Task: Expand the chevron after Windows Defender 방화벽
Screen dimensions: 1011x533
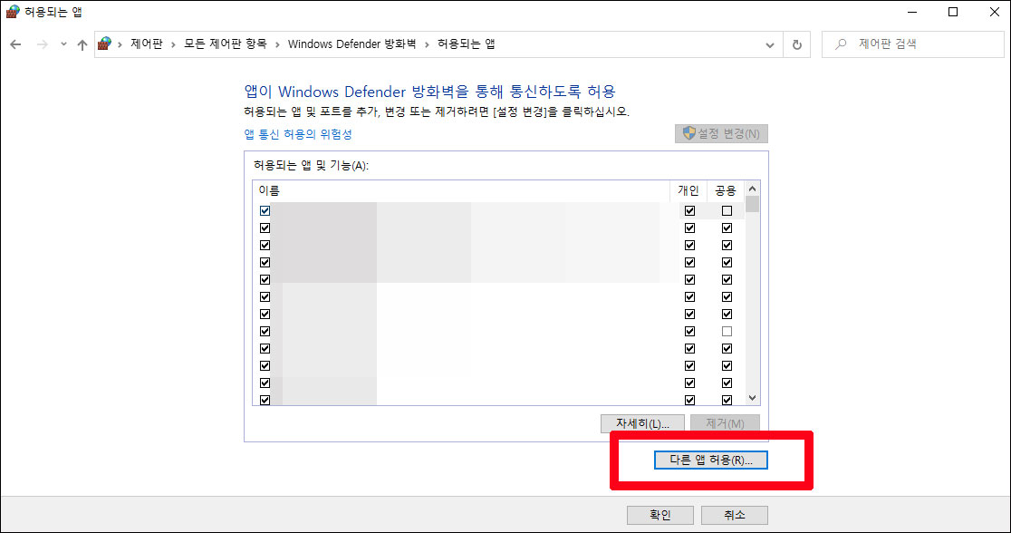Action: (427, 44)
